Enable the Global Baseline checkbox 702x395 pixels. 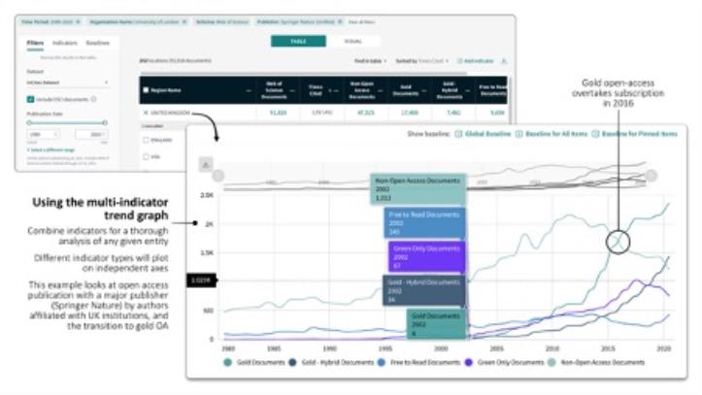458,134
